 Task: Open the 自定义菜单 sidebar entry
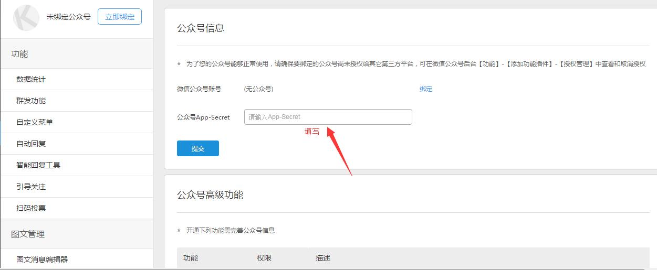[x=35, y=122]
